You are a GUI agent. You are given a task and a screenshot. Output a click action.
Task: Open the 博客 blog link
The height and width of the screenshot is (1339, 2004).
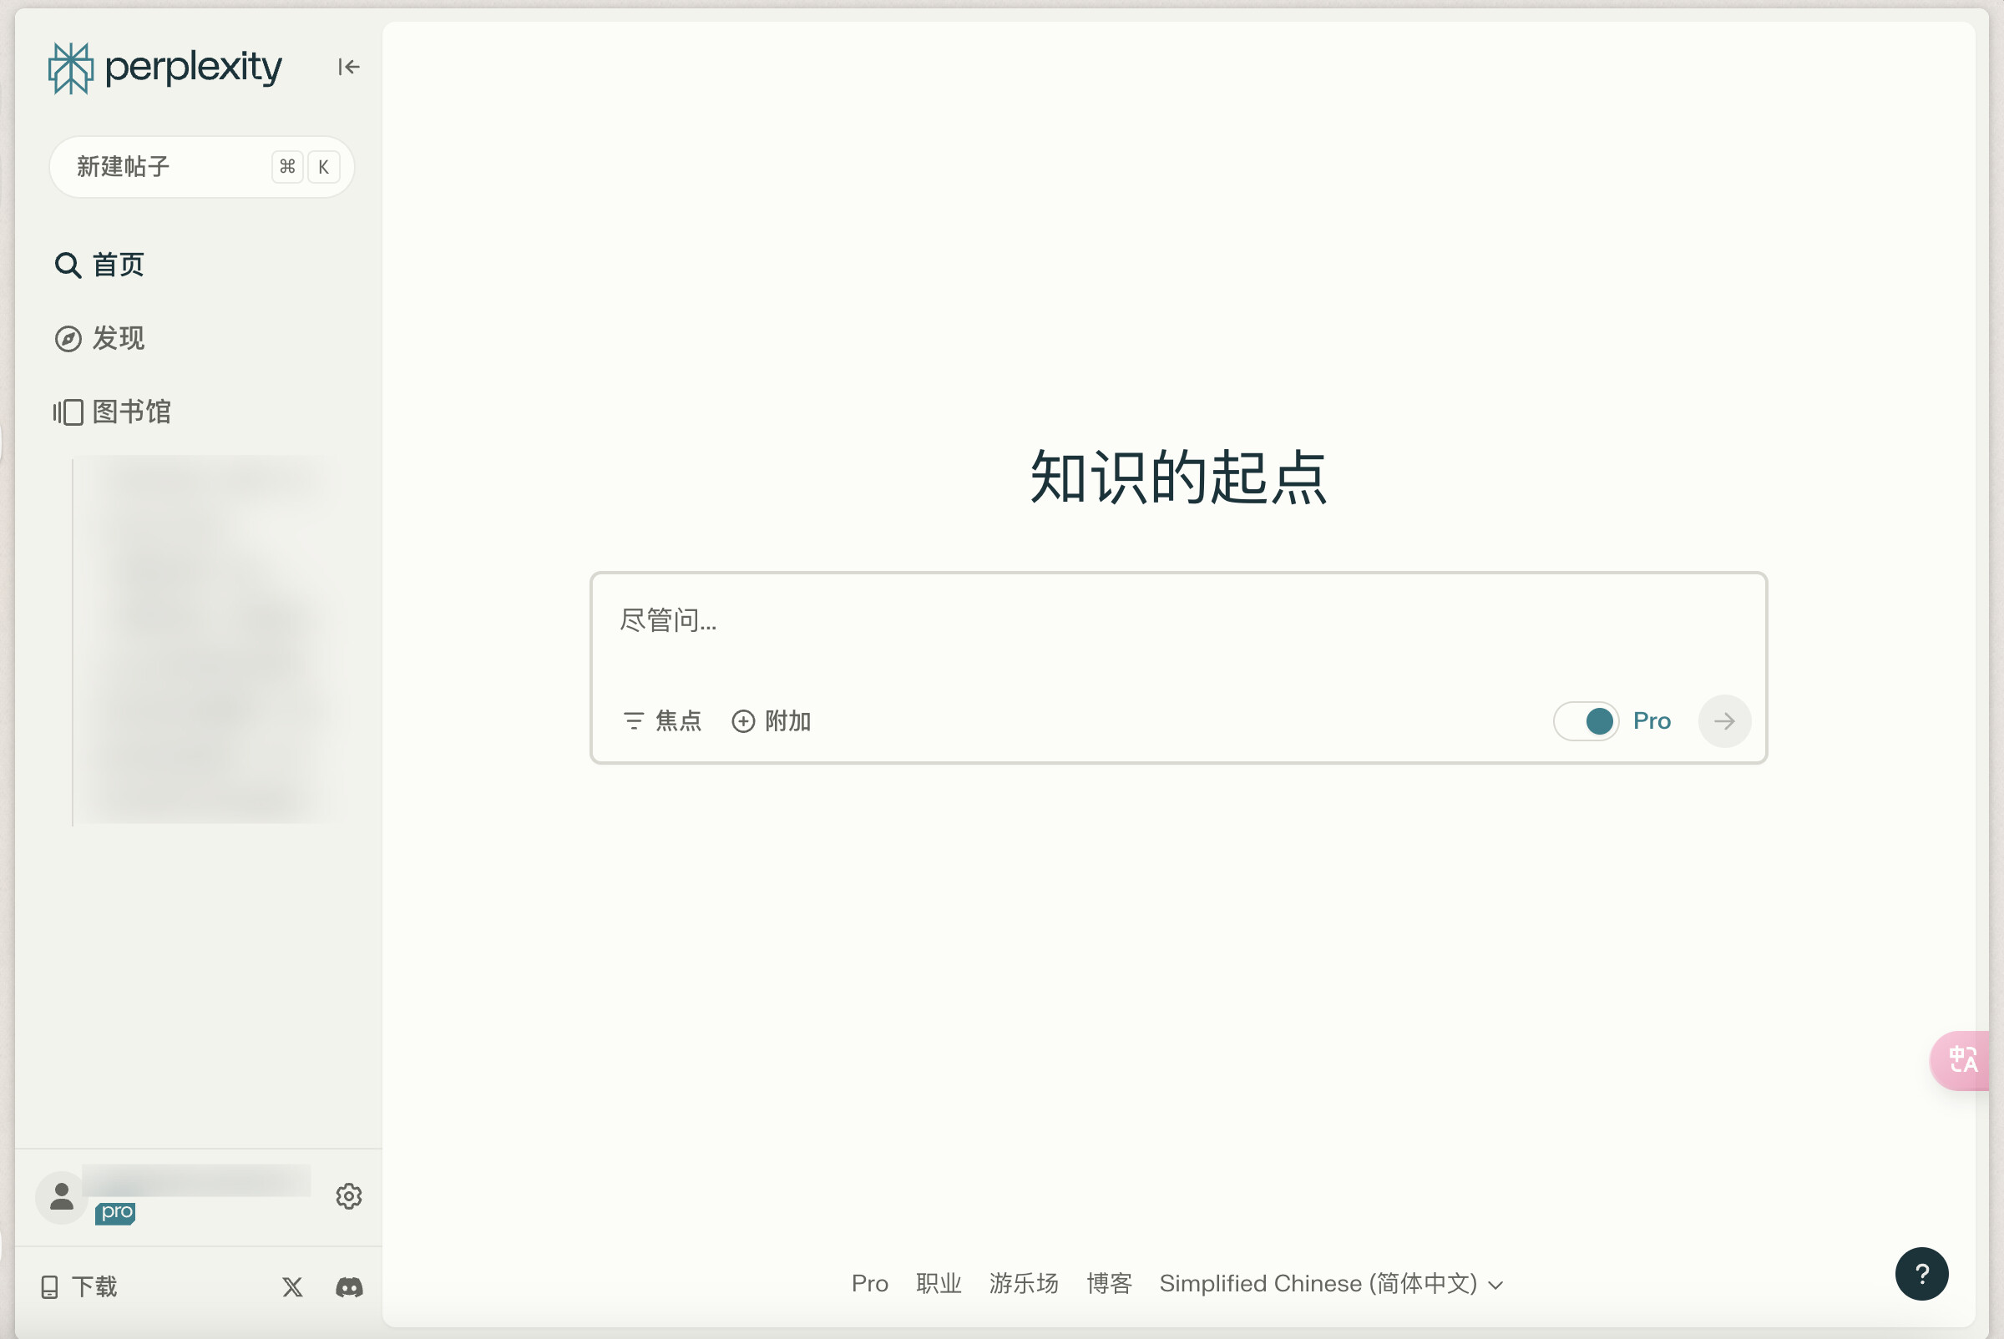1109,1282
